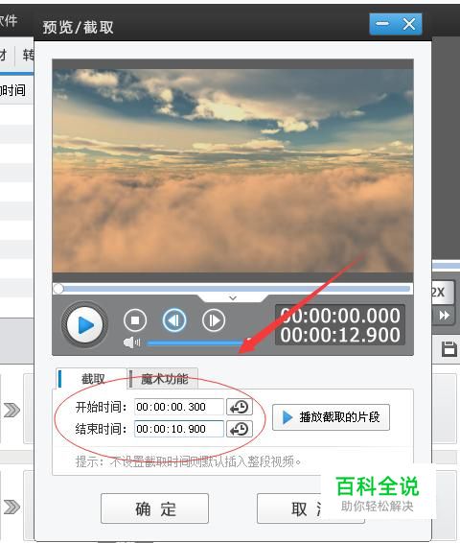Step forward one frame
Screen dimensions: 460x543
[214, 320]
